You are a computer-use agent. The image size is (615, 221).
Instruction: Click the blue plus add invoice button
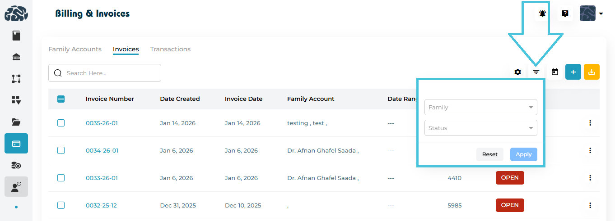[x=573, y=72]
